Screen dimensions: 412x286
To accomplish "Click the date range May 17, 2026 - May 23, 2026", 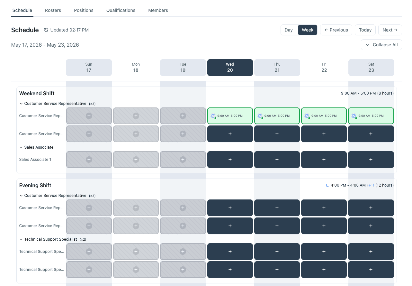I will point(45,45).
